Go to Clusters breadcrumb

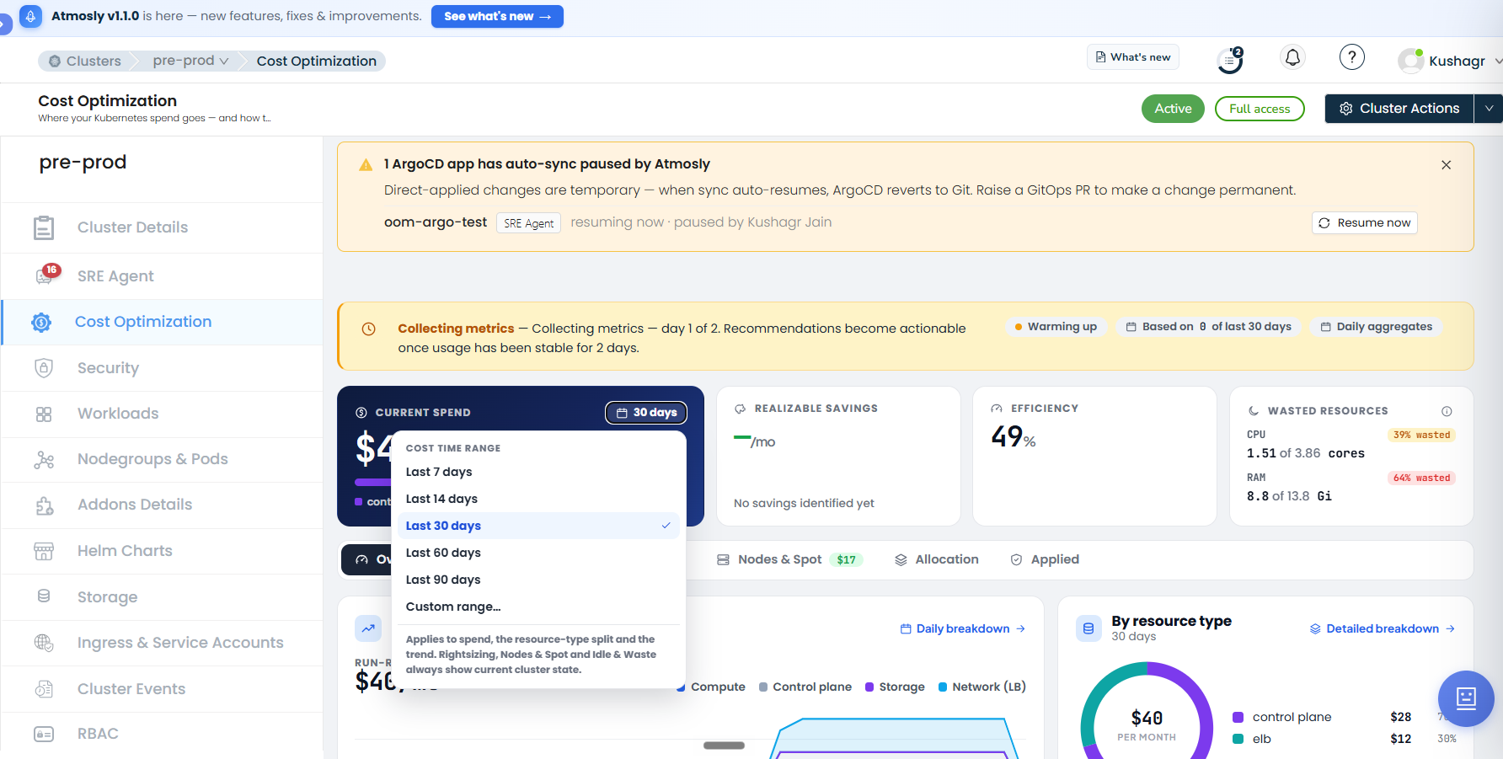85,61
